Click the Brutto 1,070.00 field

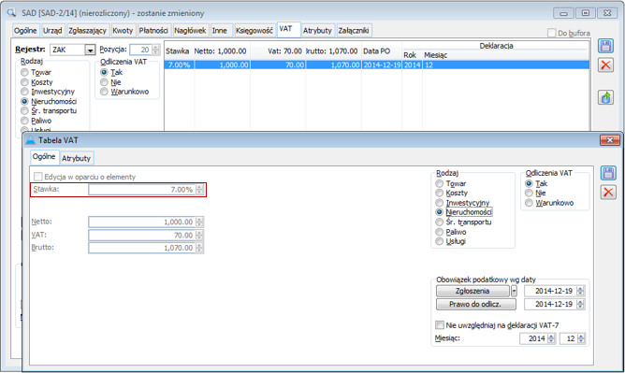142,248
